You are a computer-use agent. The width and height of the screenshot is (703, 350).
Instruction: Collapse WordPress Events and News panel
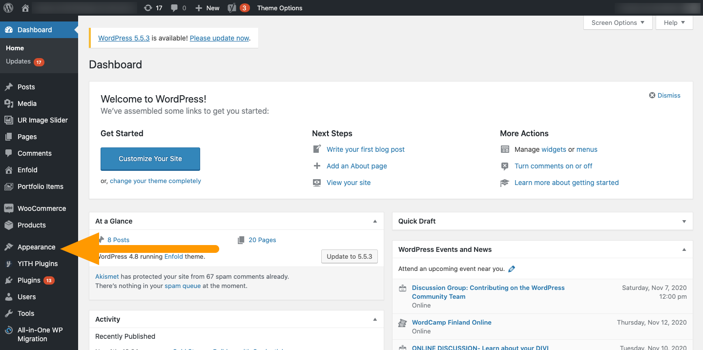click(684, 249)
